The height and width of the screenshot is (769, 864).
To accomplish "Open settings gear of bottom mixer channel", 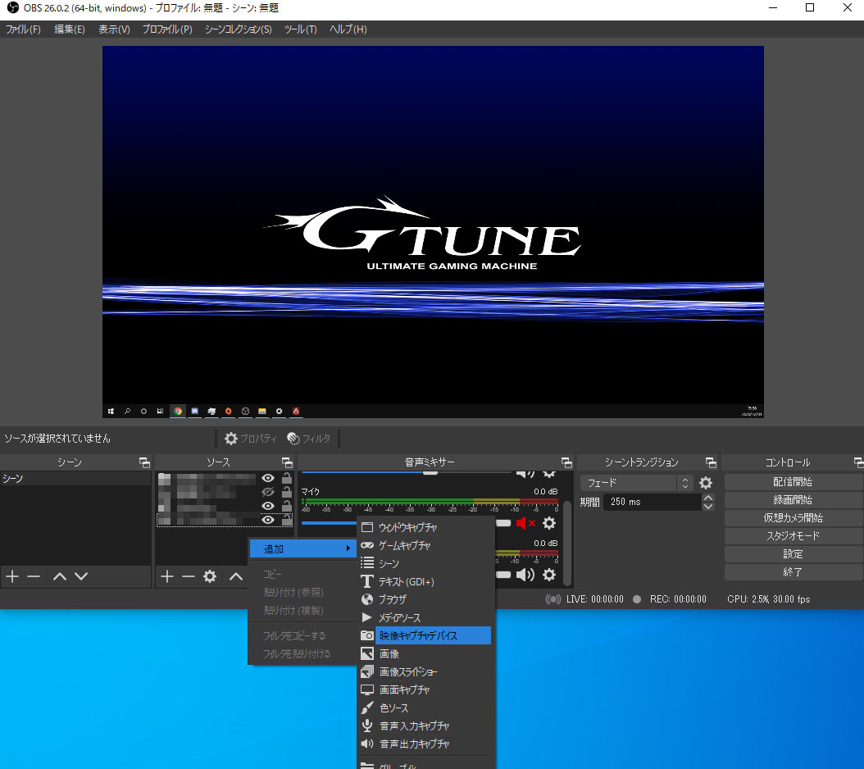I will coord(549,575).
